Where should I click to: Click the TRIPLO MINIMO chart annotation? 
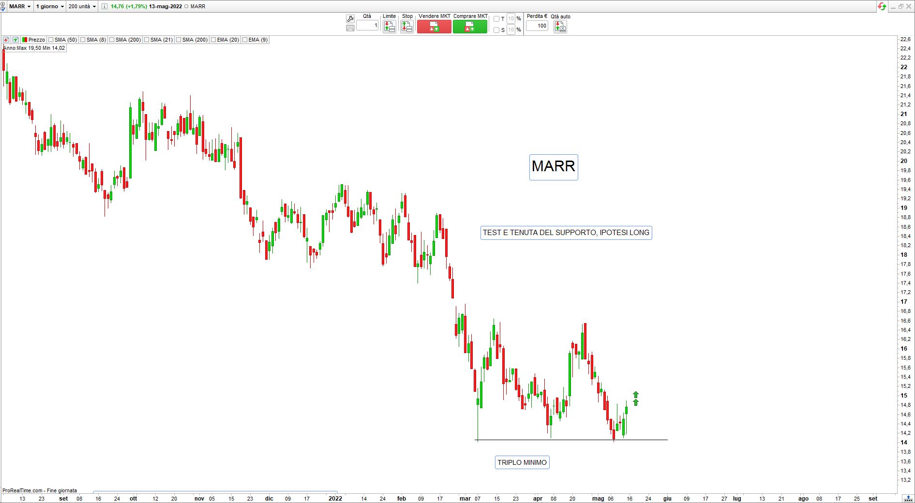pyautogui.click(x=522, y=462)
